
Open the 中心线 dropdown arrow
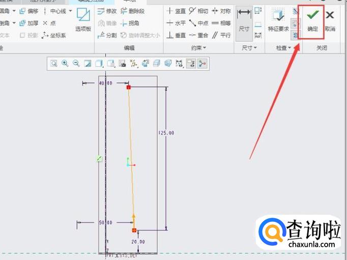pos(70,11)
